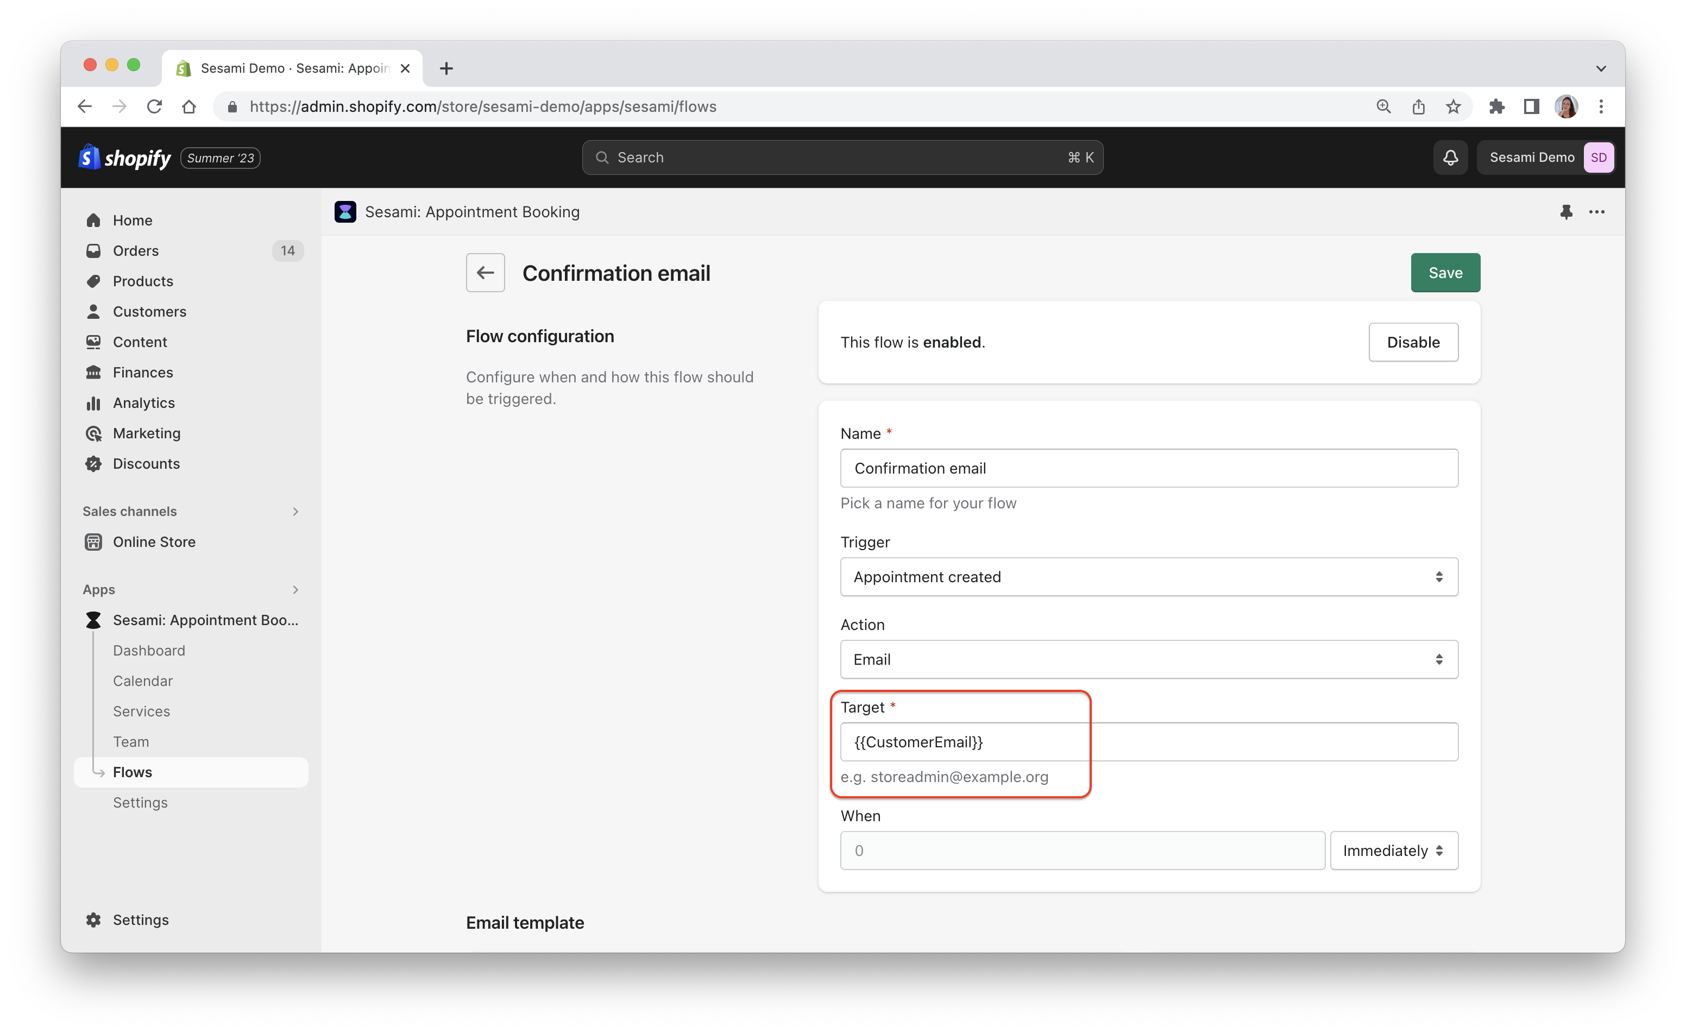This screenshot has width=1686, height=1033.
Task: Pin the Sesami app using pin icon
Action: pyautogui.click(x=1565, y=212)
